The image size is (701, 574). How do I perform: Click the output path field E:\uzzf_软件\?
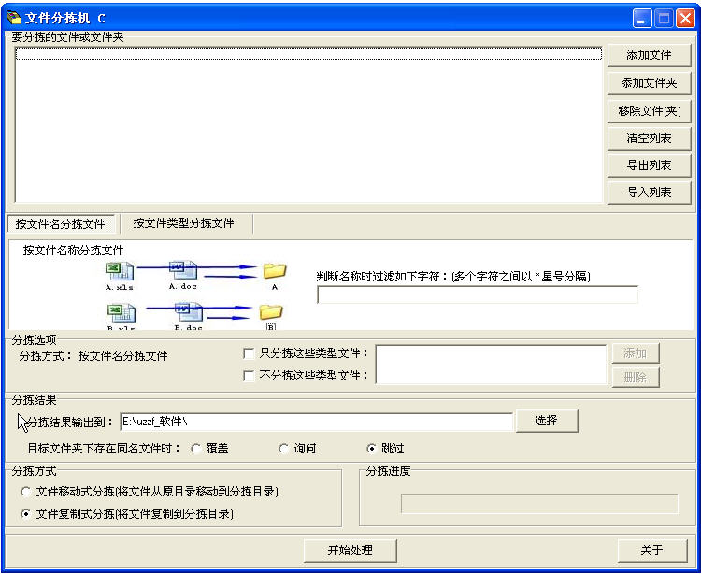click(317, 422)
